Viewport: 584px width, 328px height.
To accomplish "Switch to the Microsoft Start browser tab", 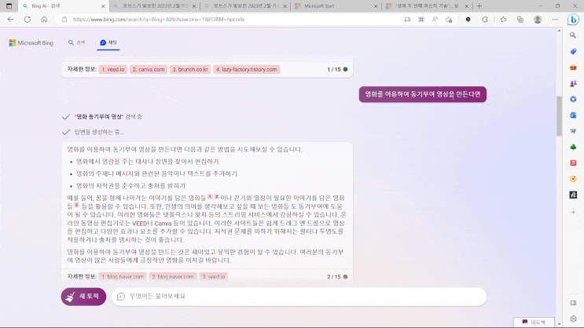I will point(336,6).
